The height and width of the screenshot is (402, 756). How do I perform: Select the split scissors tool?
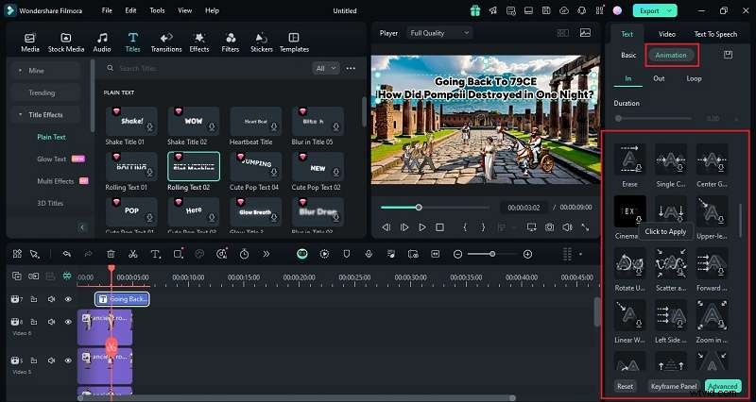133,254
